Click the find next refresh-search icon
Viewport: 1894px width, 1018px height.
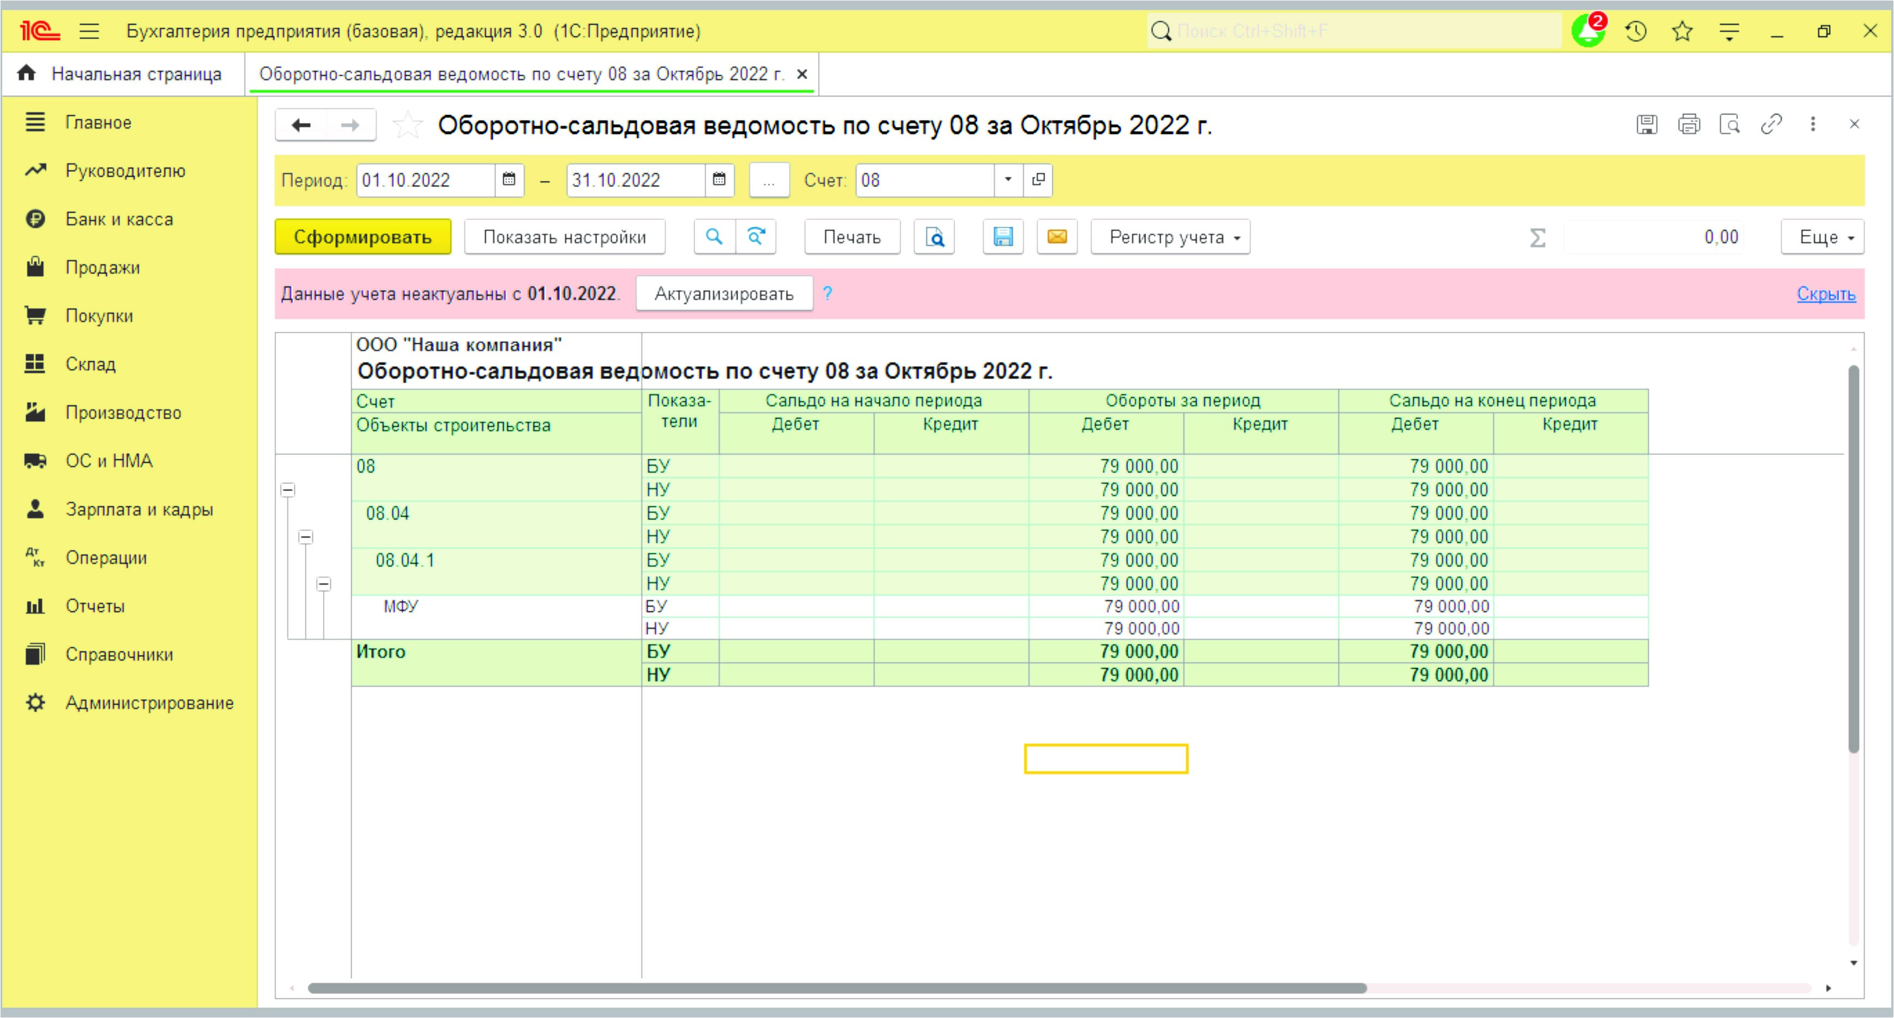(x=756, y=237)
